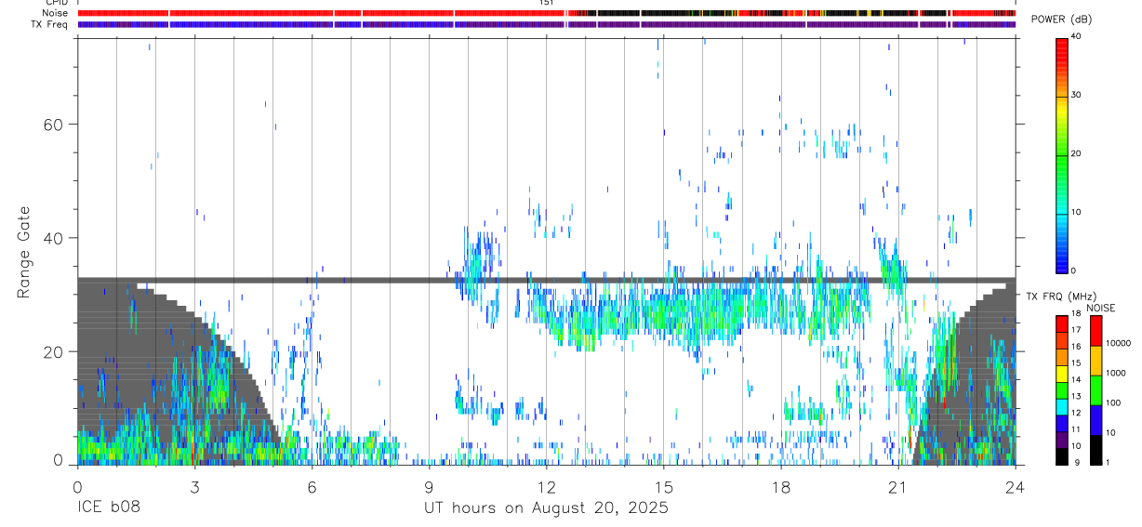Click the 1000 label beside NOISE colorbar

tap(1115, 374)
